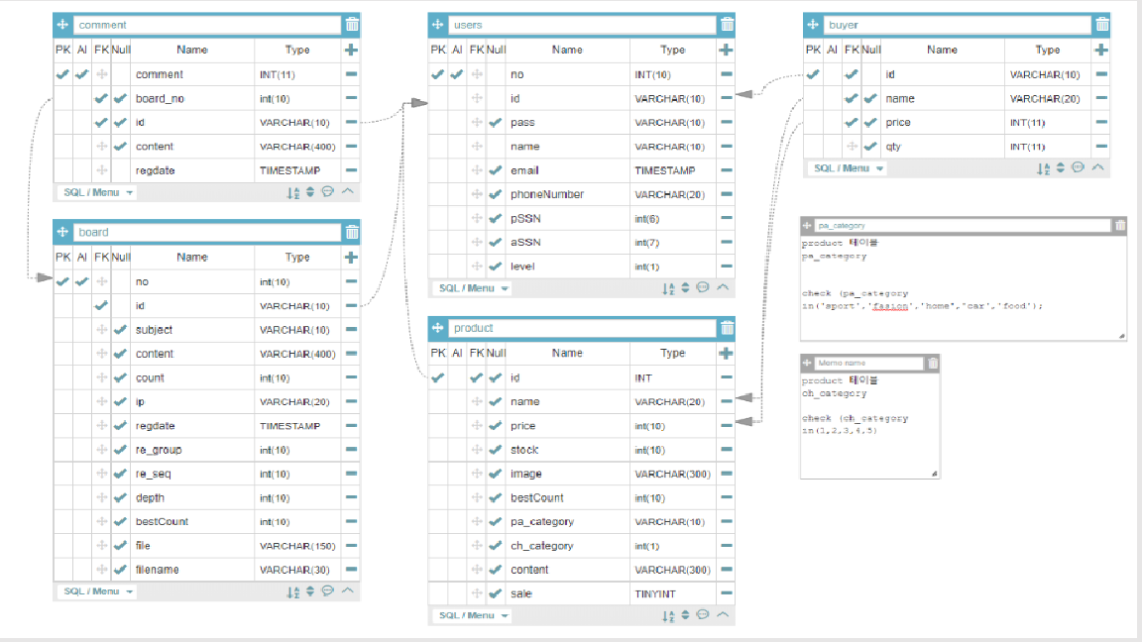Delete the product table with trash icon

click(x=727, y=328)
